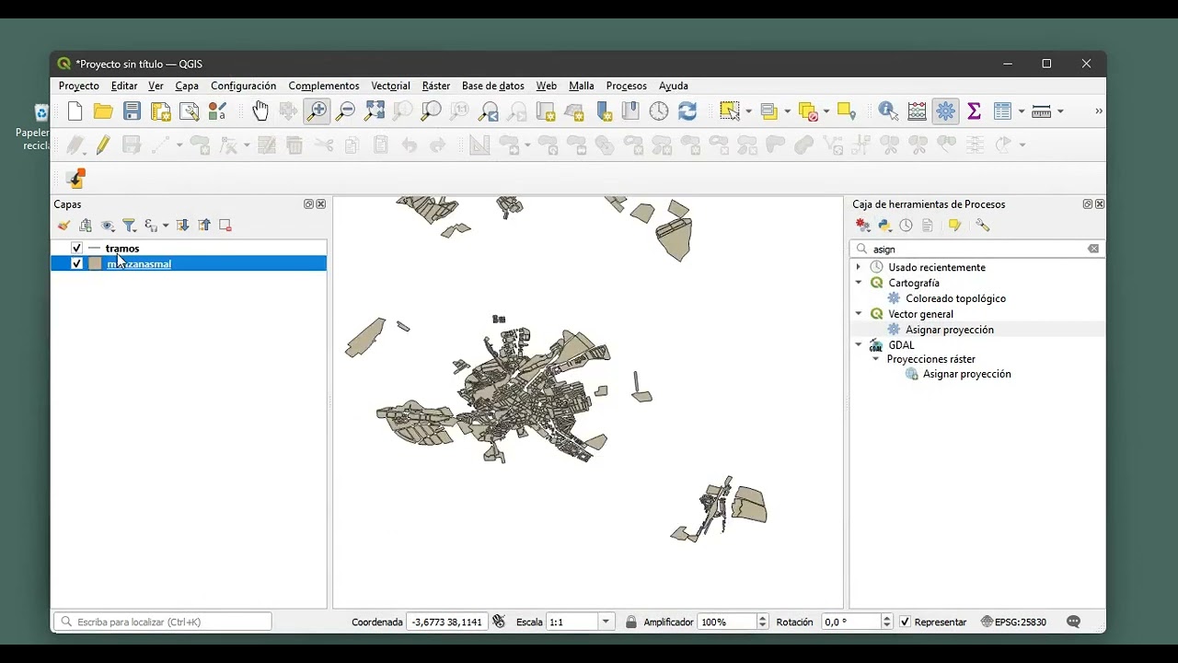Create a new project with toolbar icon
The image size is (1178, 663).
tap(75, 111)
